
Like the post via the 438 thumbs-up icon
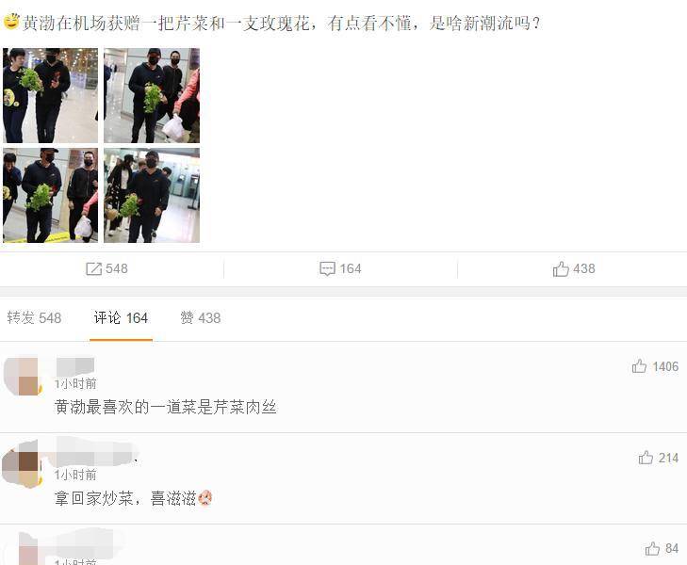click(x=561, y=268)
